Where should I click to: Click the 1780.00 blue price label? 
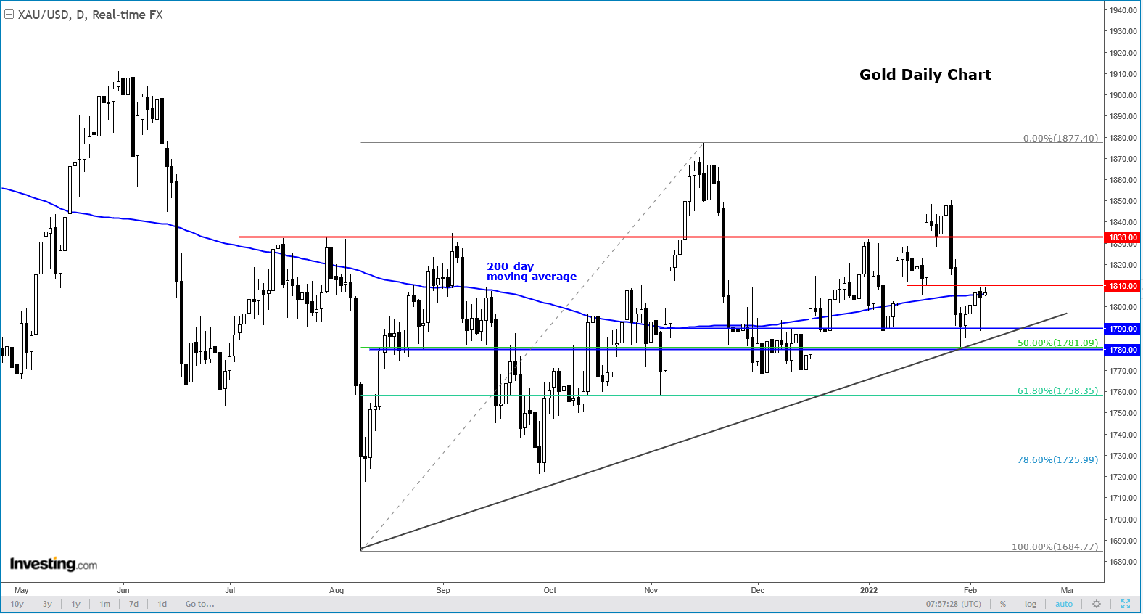1123,350
